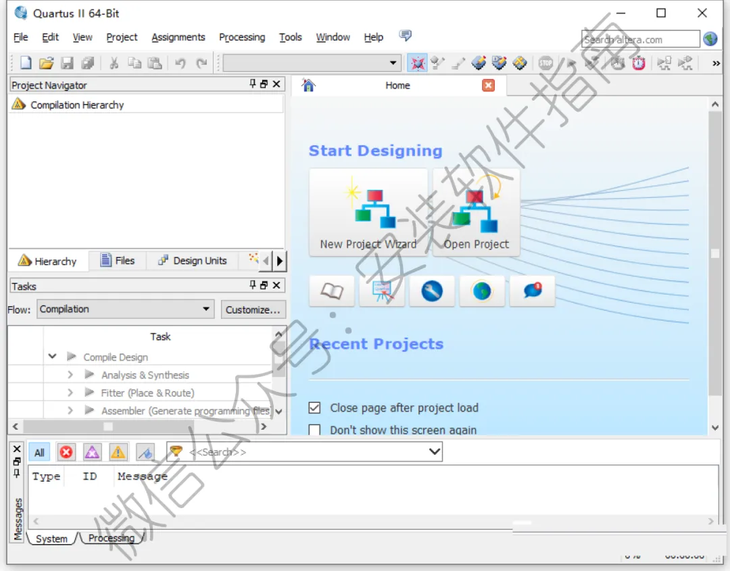Close the Home tab
Viewport: 730px width, 571px height.
point(488,85)
